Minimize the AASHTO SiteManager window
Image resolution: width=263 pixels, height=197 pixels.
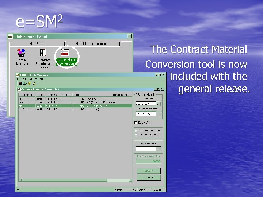pyautogui.click(x=157, y=75)
